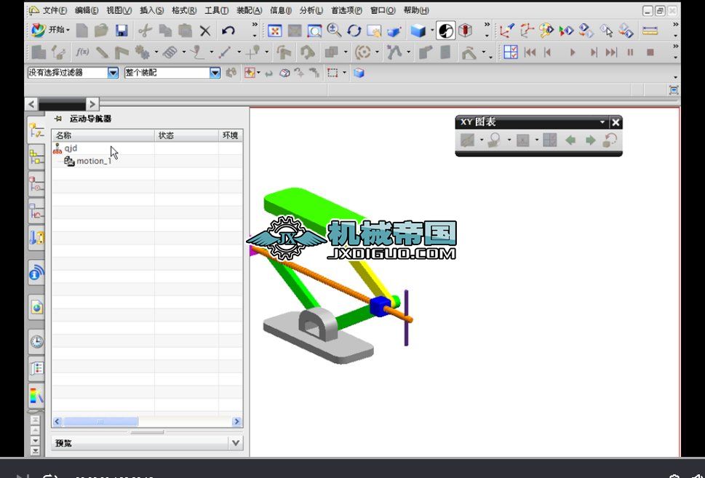This screenshot has height=478, width=705.
Task: Stop the motion animation
Action: [x=650, y=52]
